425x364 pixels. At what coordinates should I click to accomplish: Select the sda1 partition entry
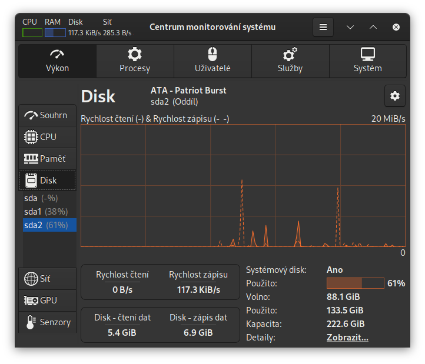46,211
